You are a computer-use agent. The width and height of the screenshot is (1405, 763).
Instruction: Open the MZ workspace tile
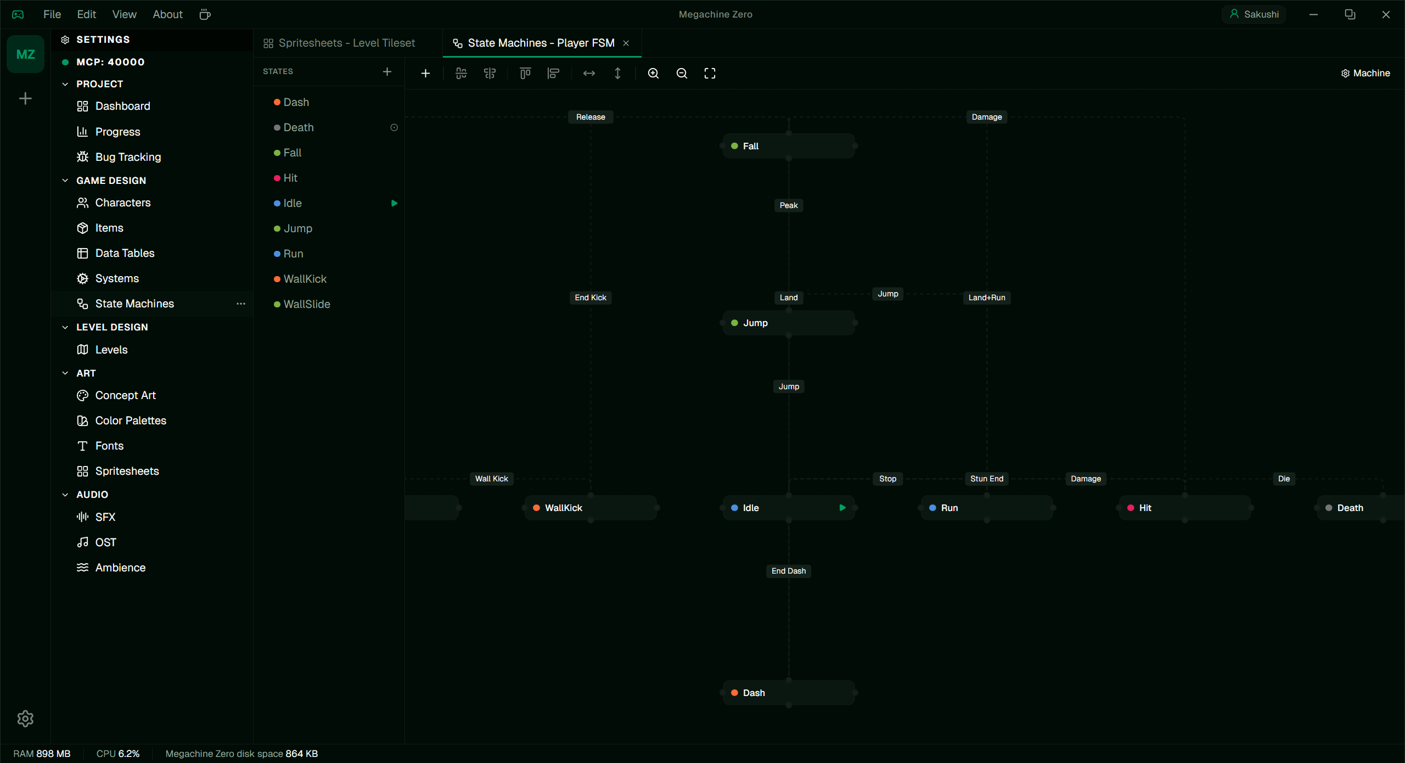(25, 54)
